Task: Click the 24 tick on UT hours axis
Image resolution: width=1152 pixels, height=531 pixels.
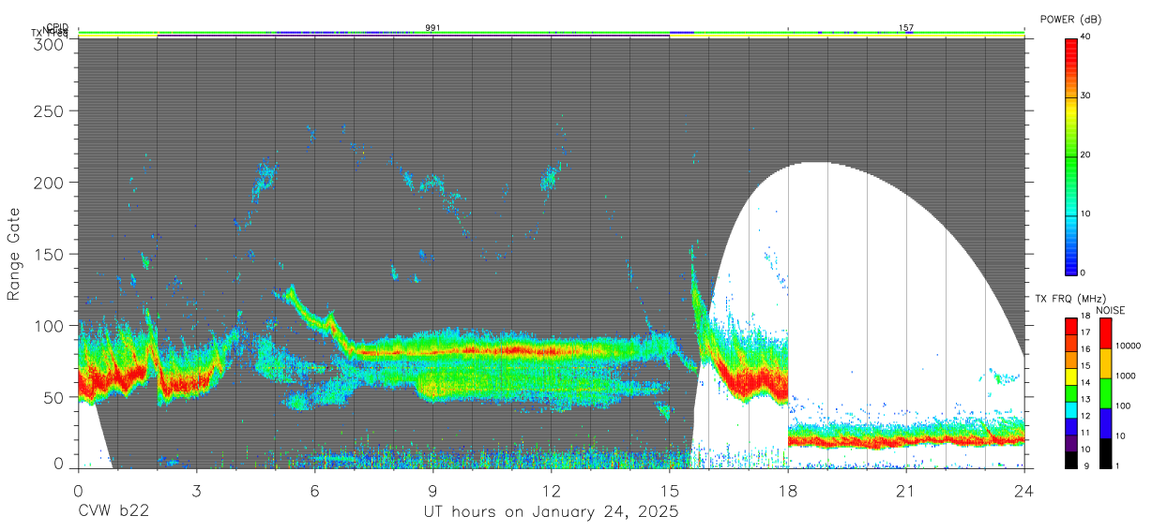Action: tap(1023, 490)
